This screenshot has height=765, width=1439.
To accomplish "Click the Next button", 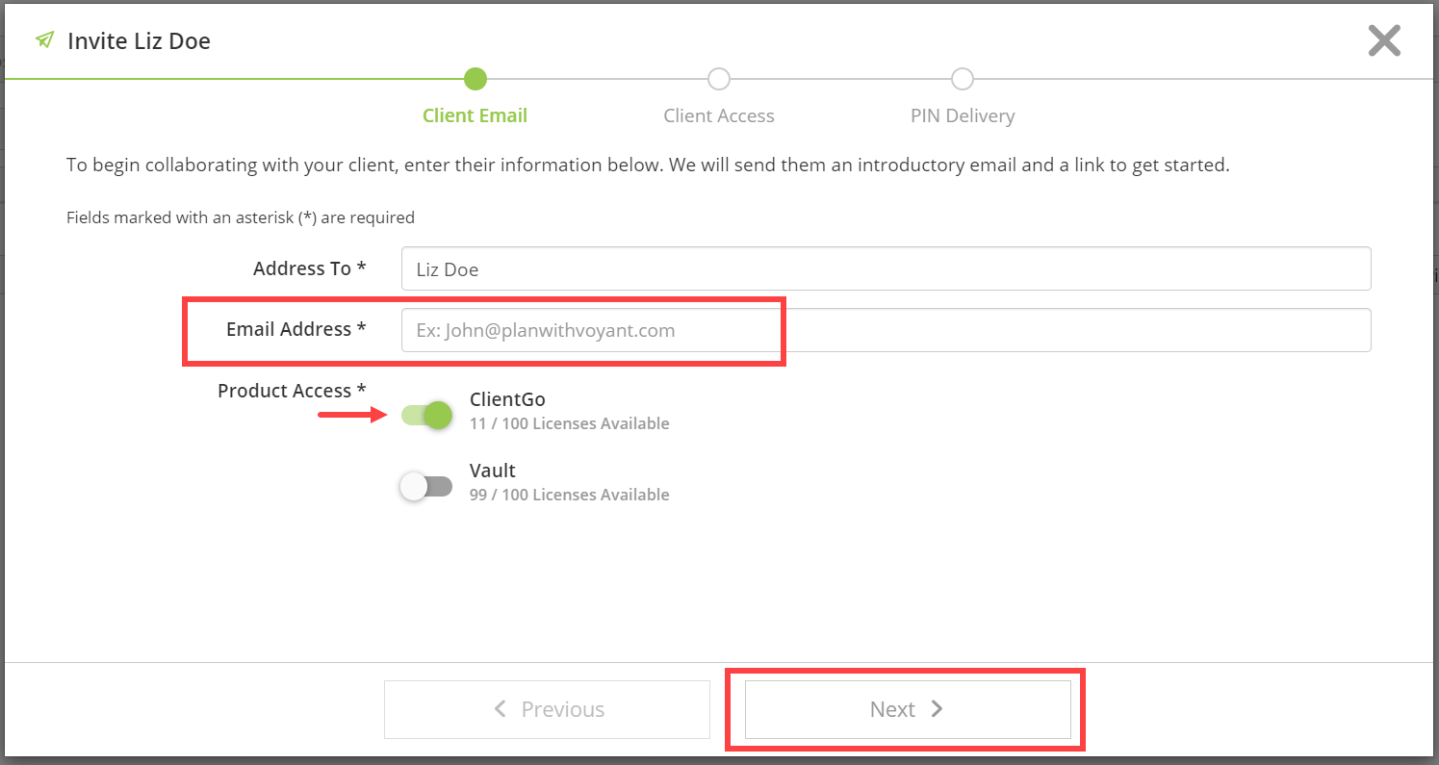I will [x=908, y=709].
